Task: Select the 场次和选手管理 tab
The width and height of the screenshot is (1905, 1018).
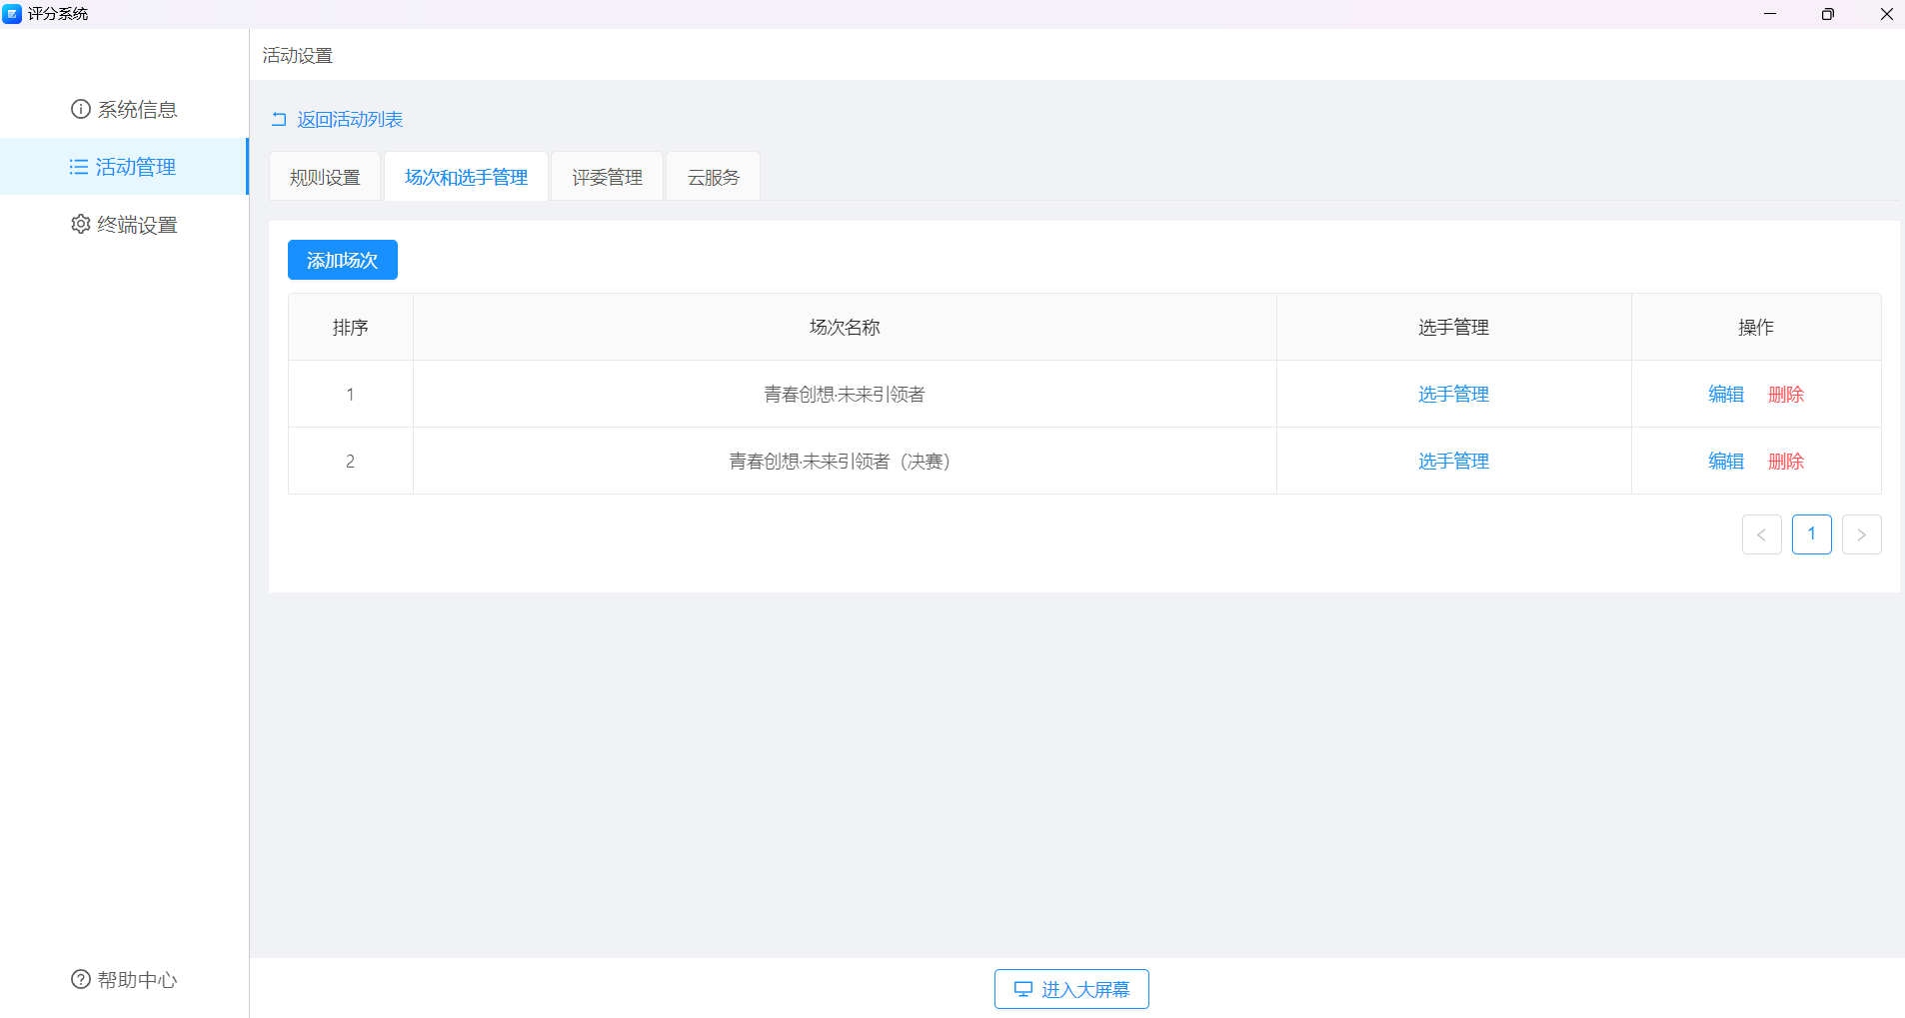Action: pyautogui.click(x=466, y=177)
